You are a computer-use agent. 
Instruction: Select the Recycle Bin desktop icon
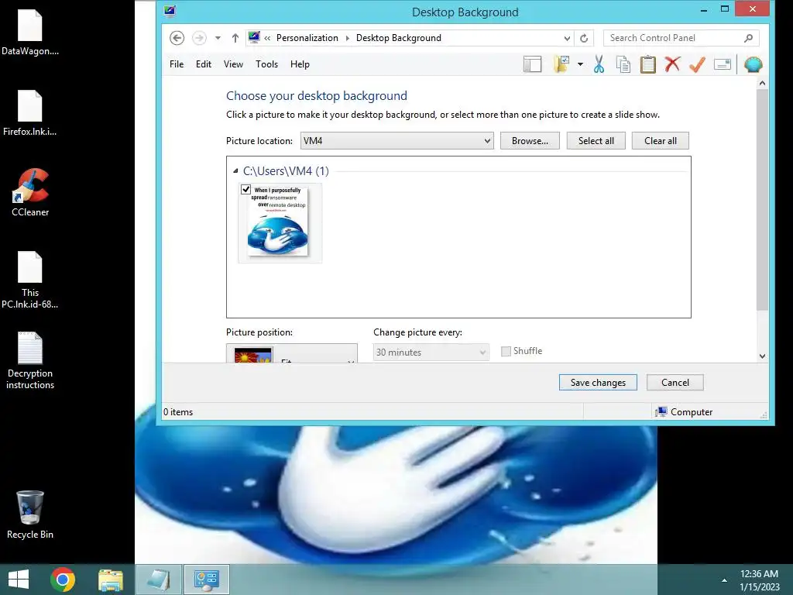click(x=30, y=515)
